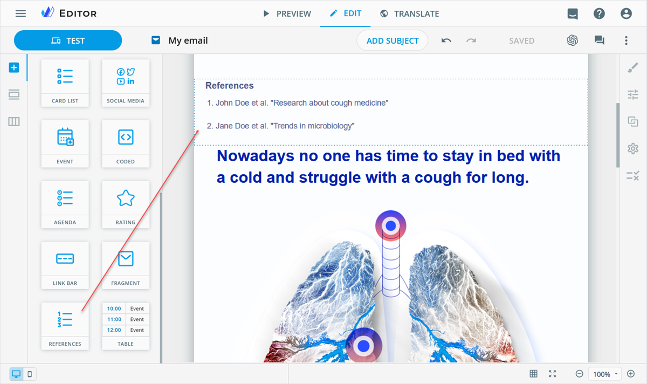Toggle the grid overlay
647x384 pixels.
[x=533, y=374]
